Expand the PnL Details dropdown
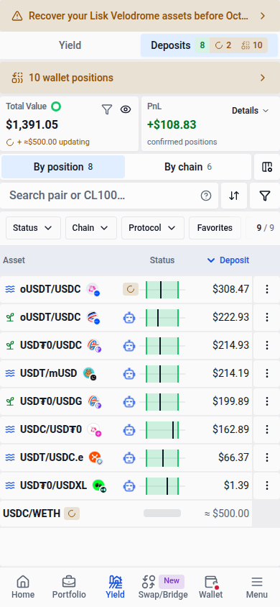280x607 pixels. tap(251, 111)
